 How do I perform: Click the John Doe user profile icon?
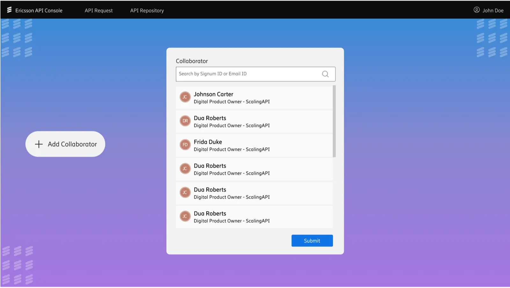477,10
